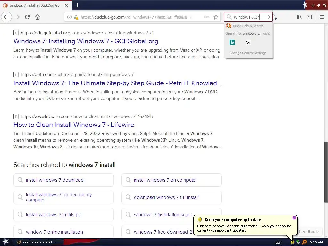328x246 pixels.
Task: Click the yellow shield update tray icon
Action: (x=292, y=242)
